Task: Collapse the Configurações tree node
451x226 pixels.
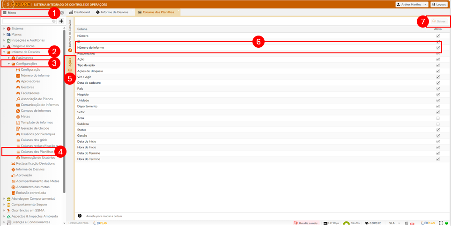Action: coord(8,64)
